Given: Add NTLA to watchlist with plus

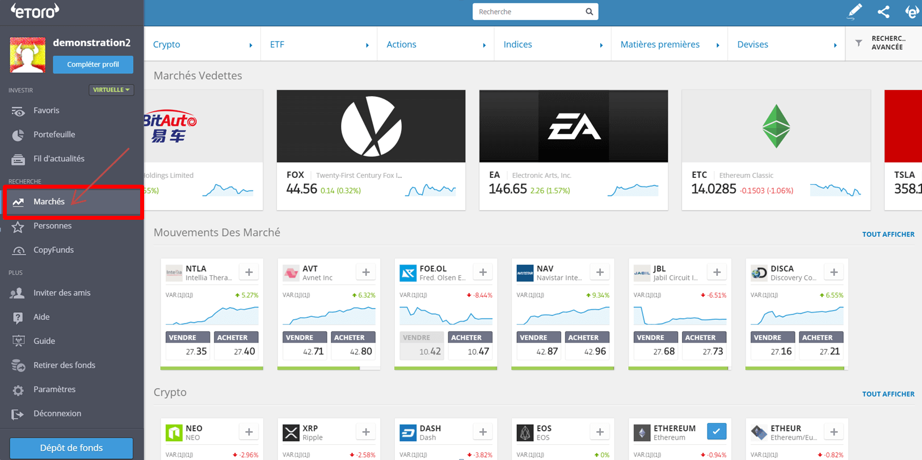Looking at the screenshot, I should click(x=249, y=272).
